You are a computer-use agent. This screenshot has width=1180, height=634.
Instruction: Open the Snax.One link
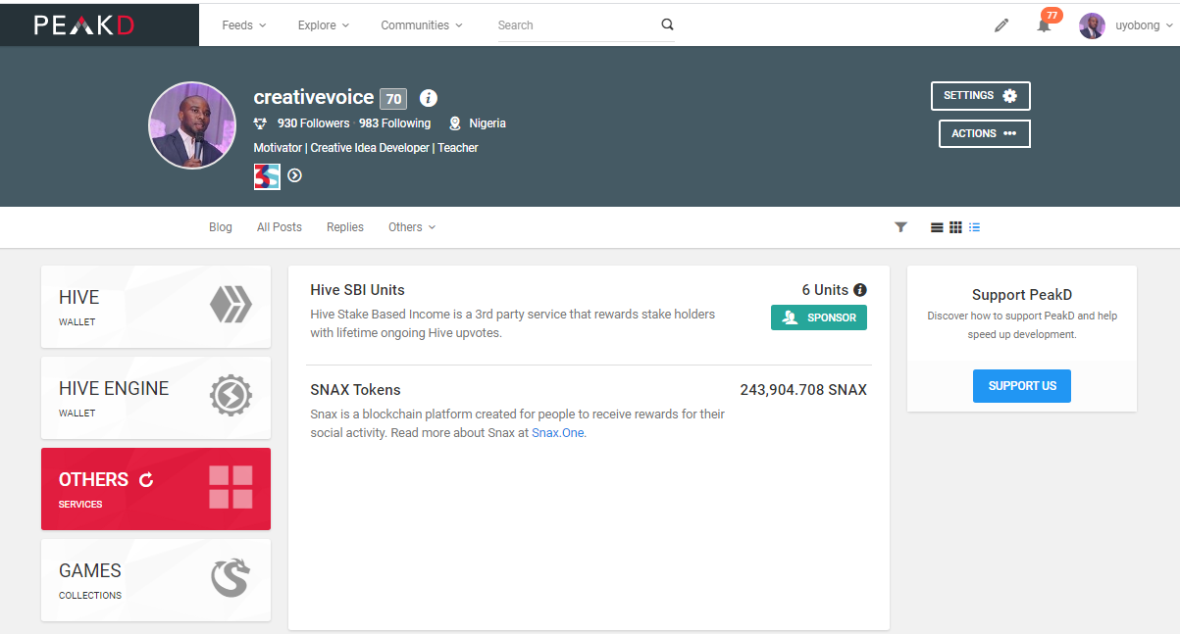coord(559,433)
